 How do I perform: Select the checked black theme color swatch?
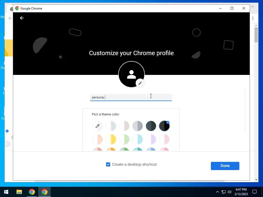[164, 126]
